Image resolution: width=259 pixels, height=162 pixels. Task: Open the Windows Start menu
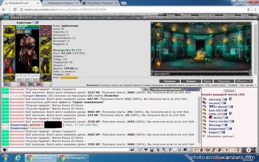[5, 158]
